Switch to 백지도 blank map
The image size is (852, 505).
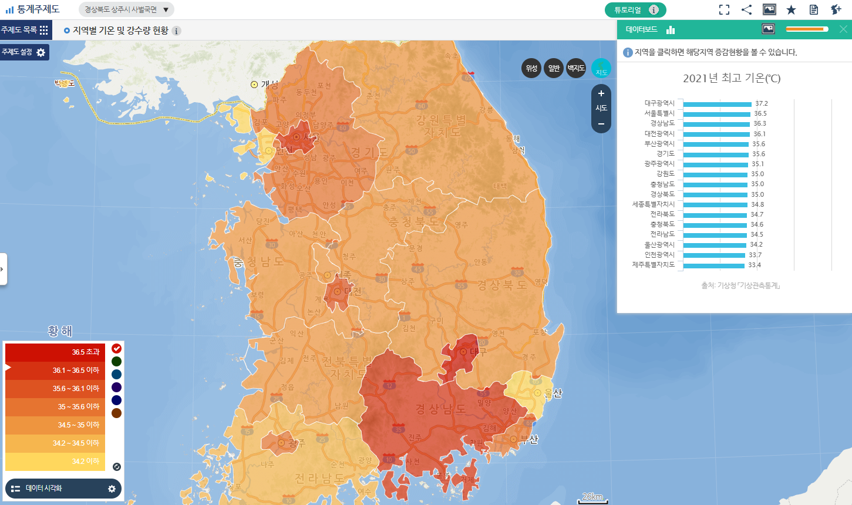[x=576, y=68]
